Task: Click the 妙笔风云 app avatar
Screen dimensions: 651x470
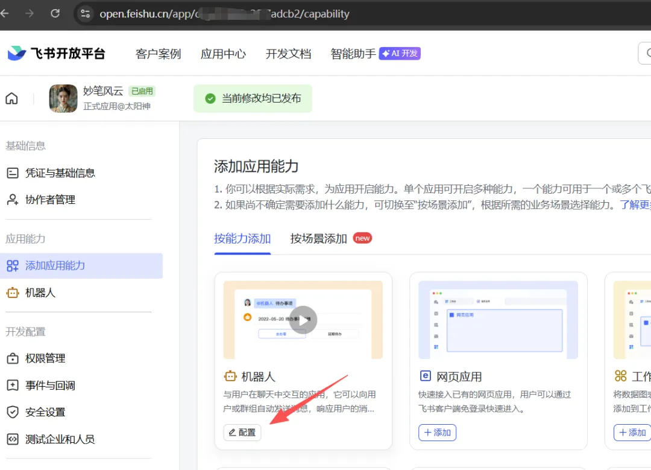Action: [x=63, y=98]
